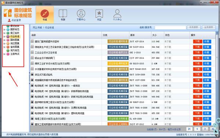Download the GB/T 50448-2015 standard
Image resolution: width=220 pixels, height=138 pixels.
[198, 69]
